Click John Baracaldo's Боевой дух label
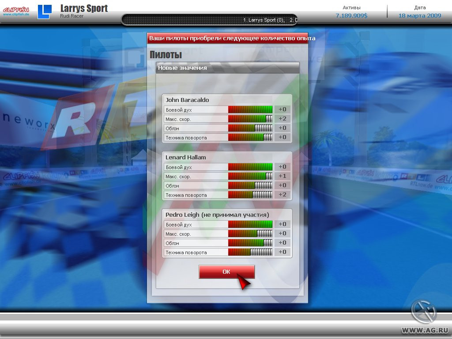The width and height of the screenshot is (452, 339). (179, 110)
